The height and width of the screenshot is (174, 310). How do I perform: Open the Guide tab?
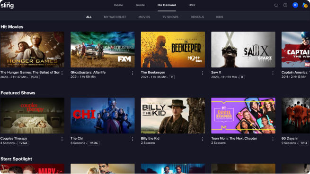[x=140, y=5]
